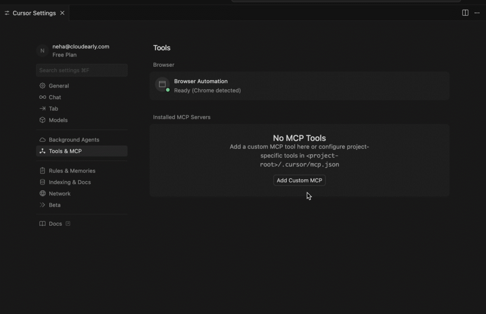Click the Indexing & Docs database icon
The image size is (486, 314).
tap(43, 182)
